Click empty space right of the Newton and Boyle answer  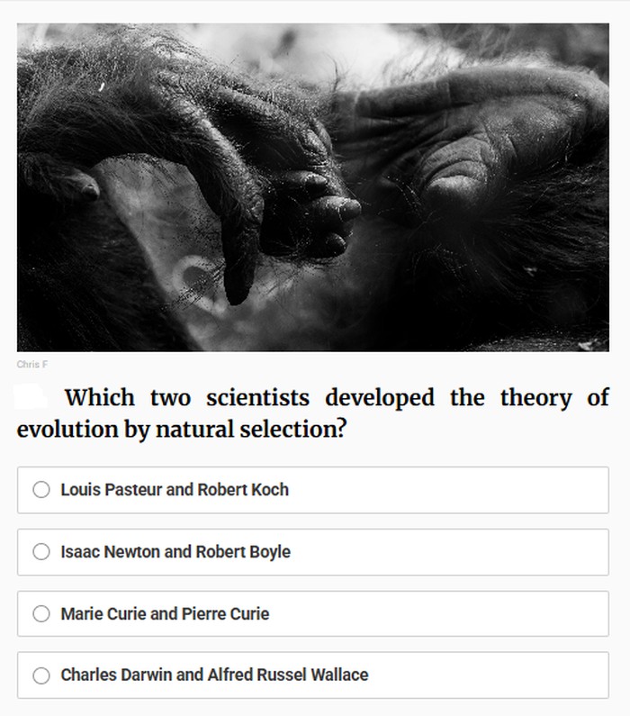[x=468, y=552]
